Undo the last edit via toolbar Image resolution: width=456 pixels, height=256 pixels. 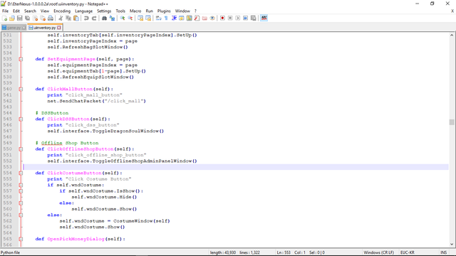pyautogui.click(x=86, y=18)
